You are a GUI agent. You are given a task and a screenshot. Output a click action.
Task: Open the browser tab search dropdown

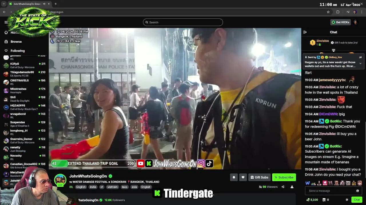tap(3, 4)
